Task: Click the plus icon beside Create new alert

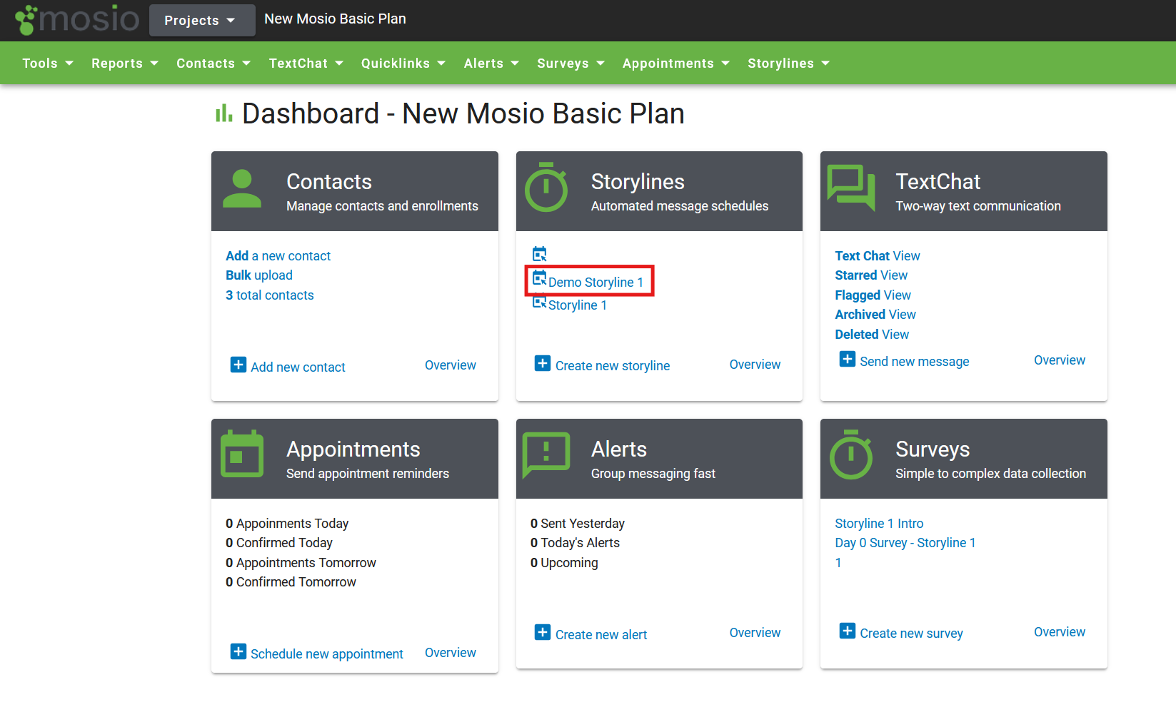Action: tap(543, 632)
